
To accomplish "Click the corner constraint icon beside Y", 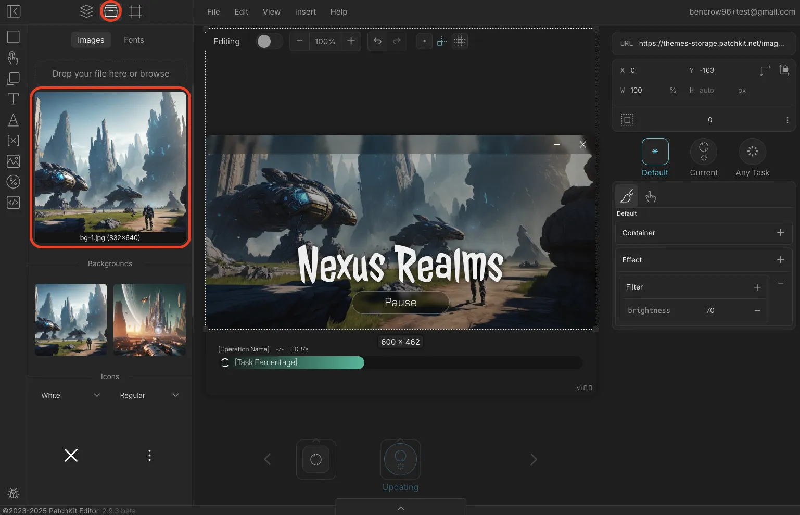I will point(765,70).
